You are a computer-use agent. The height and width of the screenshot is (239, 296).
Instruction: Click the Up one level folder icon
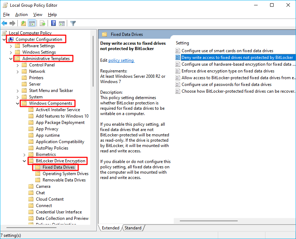click(x=23, y=23)
